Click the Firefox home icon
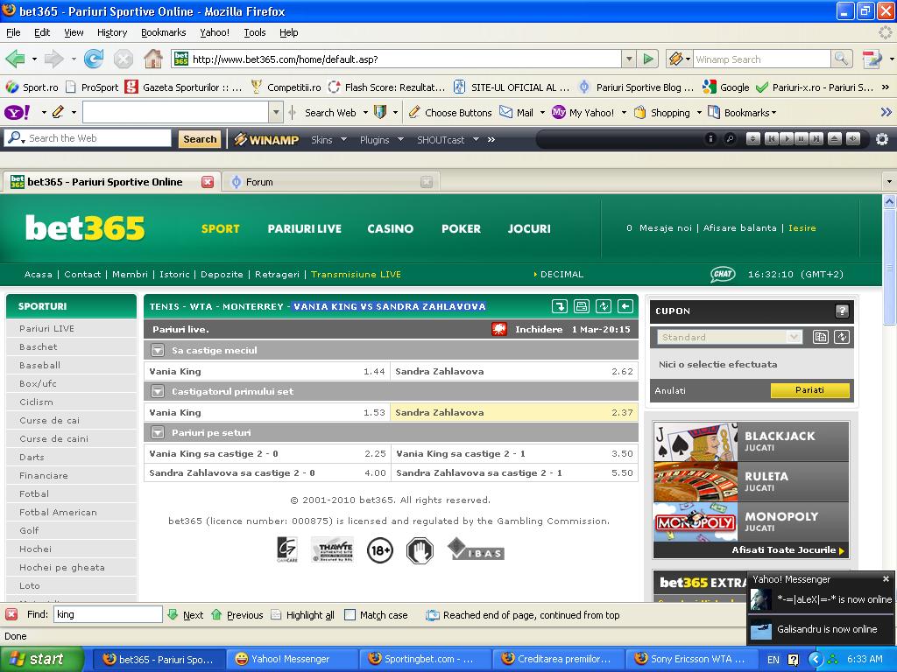Image resolution: width=897 pixels, height=672 pixels. point(152,59)
